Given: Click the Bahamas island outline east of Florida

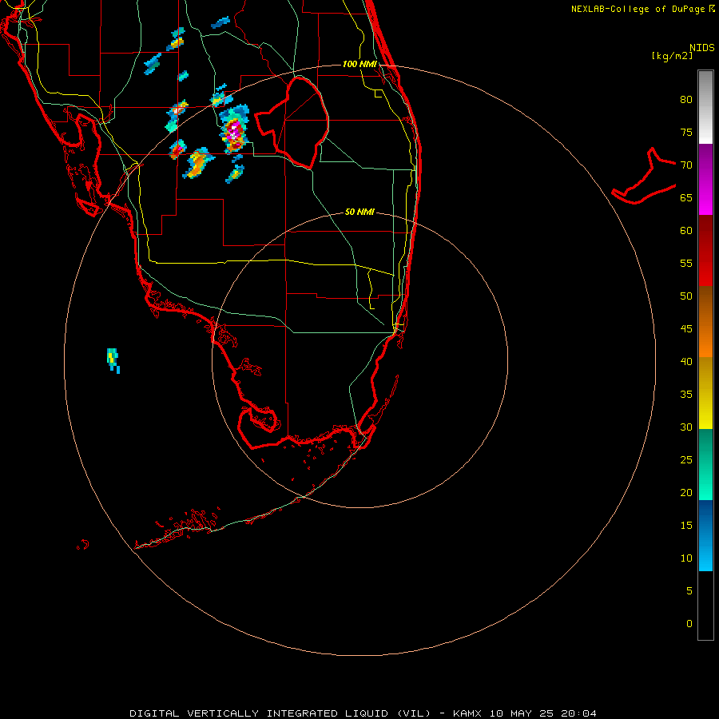Looking at the screenshot, I should click(644, 176).
